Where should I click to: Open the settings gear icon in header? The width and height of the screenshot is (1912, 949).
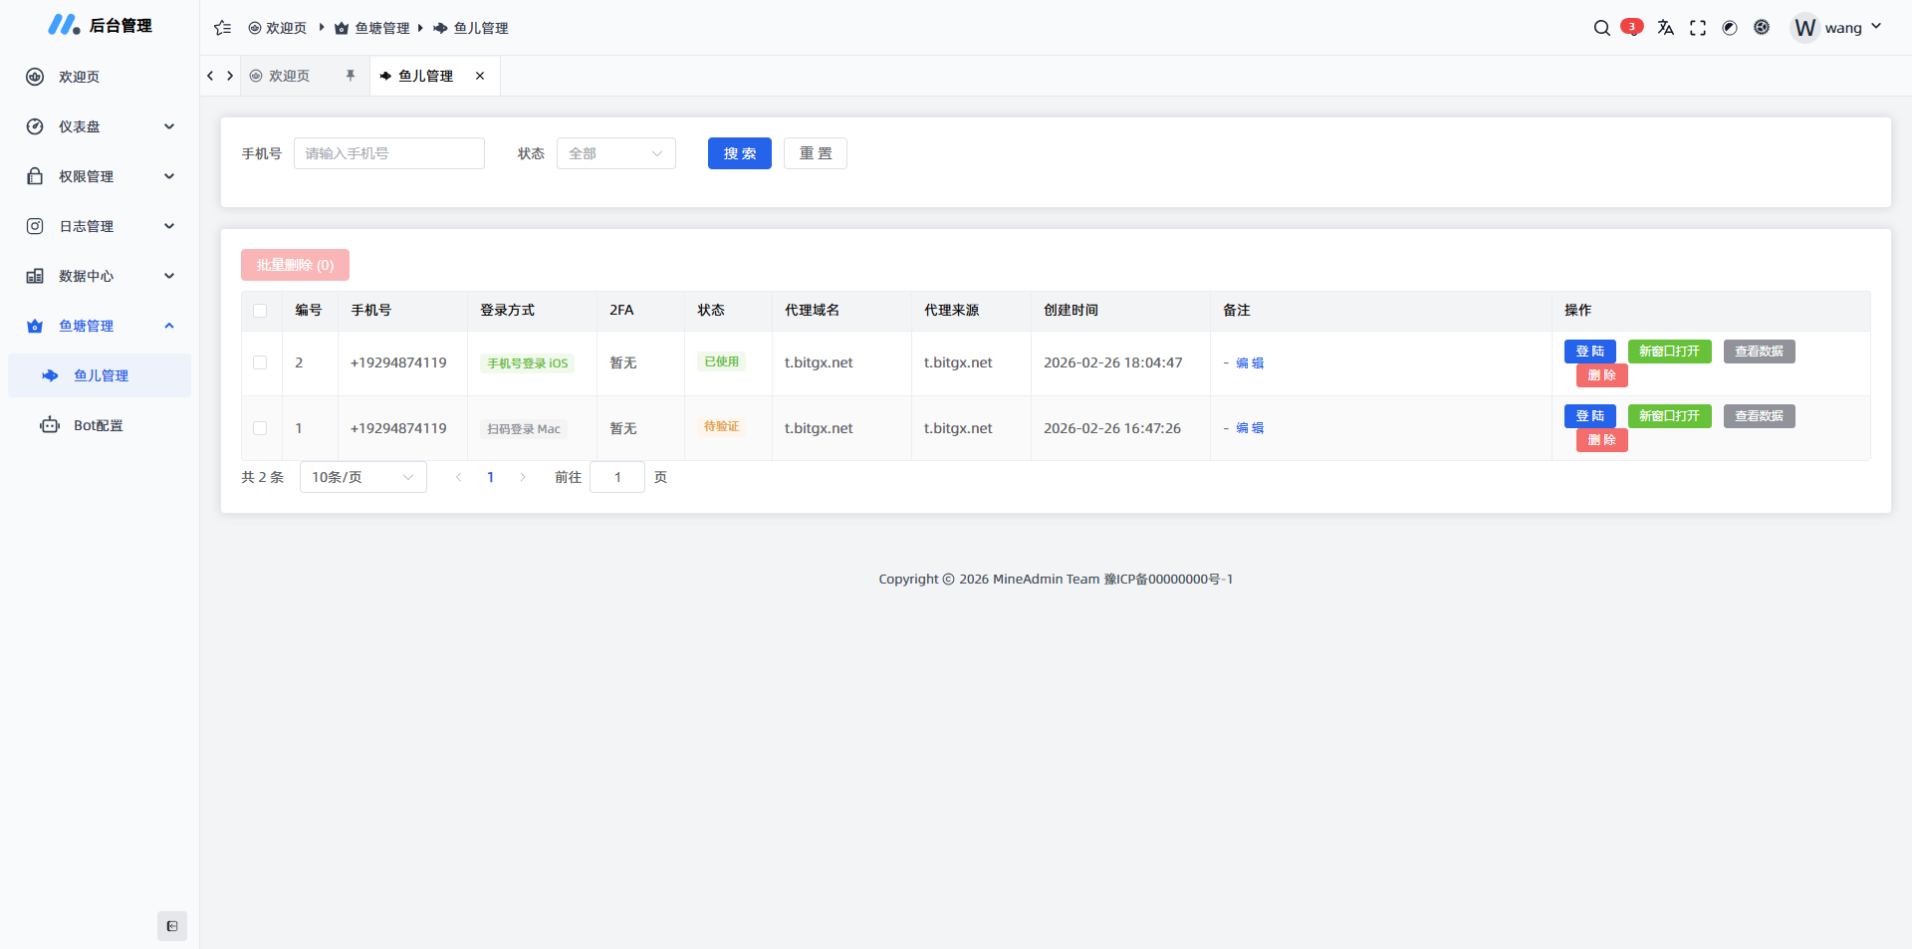coord(1762,28)
